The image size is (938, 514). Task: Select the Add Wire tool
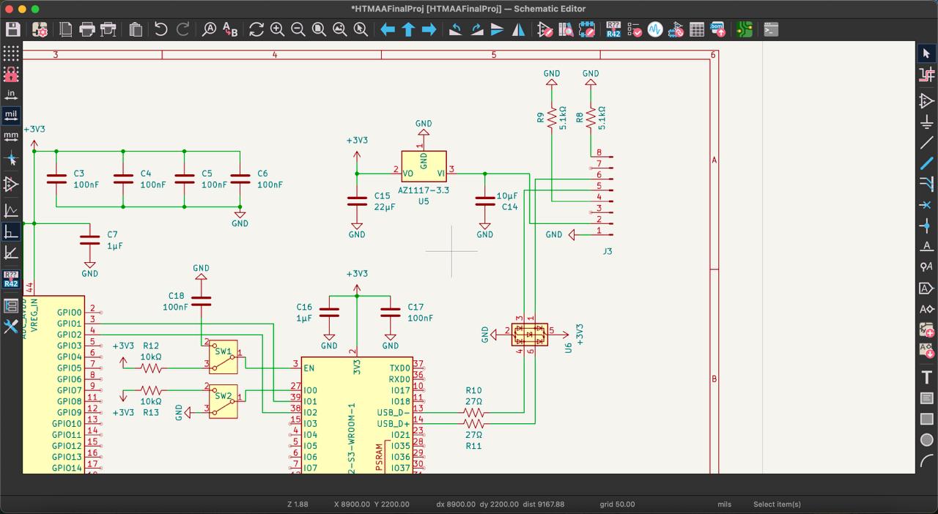coord(926,141)
